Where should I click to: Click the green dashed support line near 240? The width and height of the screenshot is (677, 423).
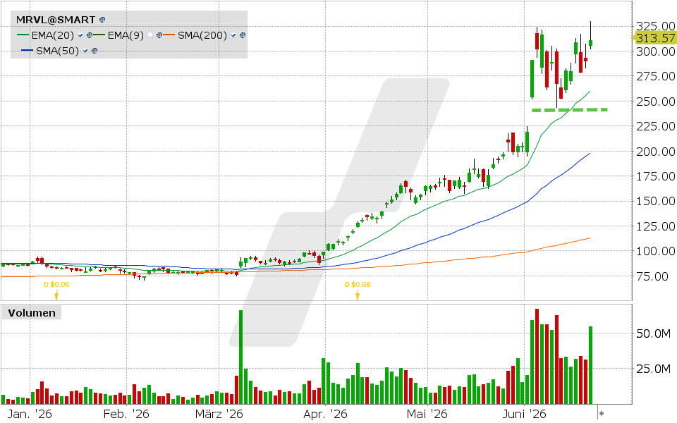(x=570, y=110)
